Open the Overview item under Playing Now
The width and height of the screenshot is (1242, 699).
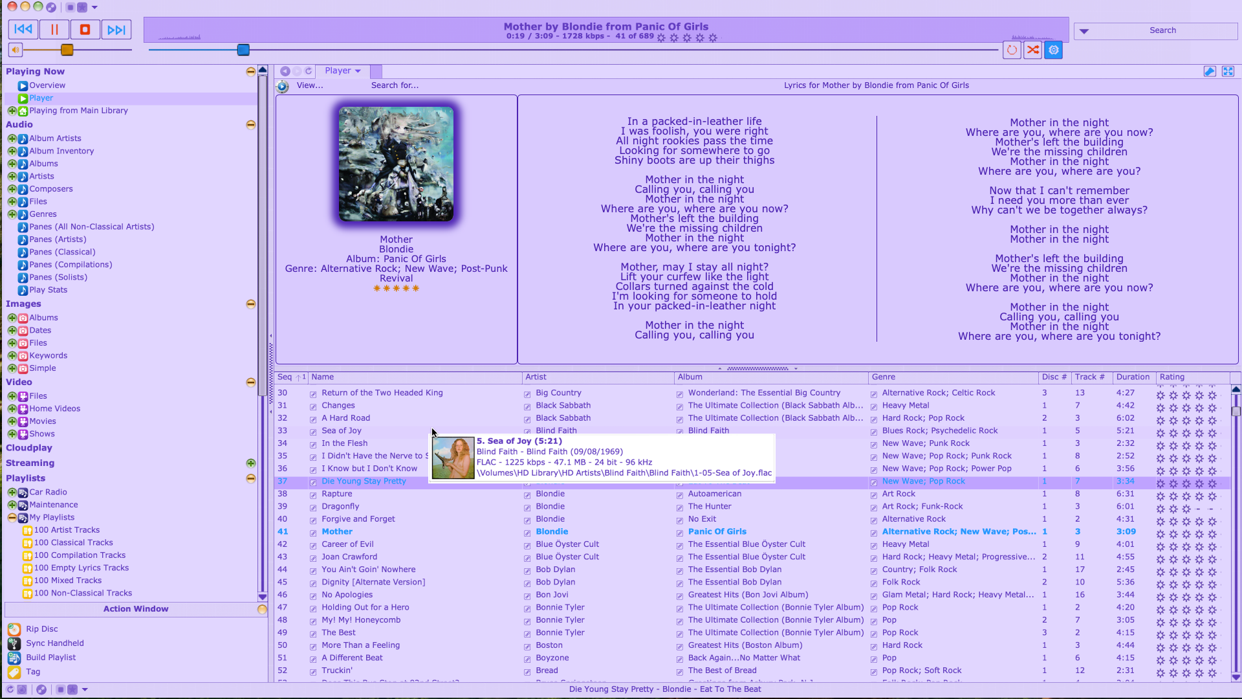pyautogui.click(x=47, y=85)
